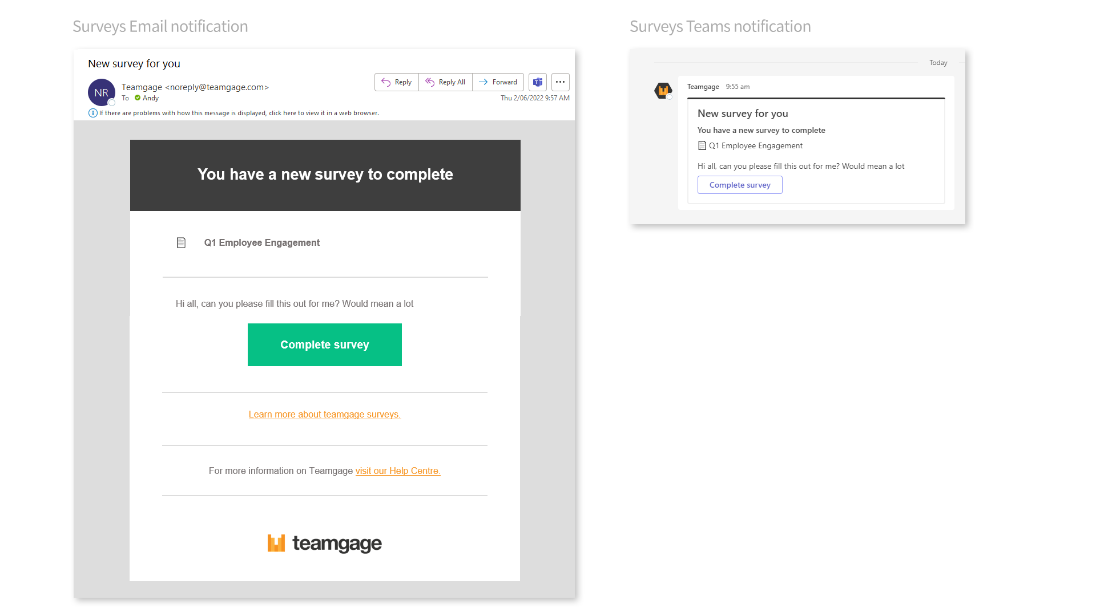Click the Teamgage sender name in Teams message
1096x616 pixels.
coord(703,87)
